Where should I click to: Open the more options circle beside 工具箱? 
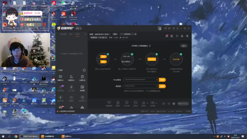84,70
